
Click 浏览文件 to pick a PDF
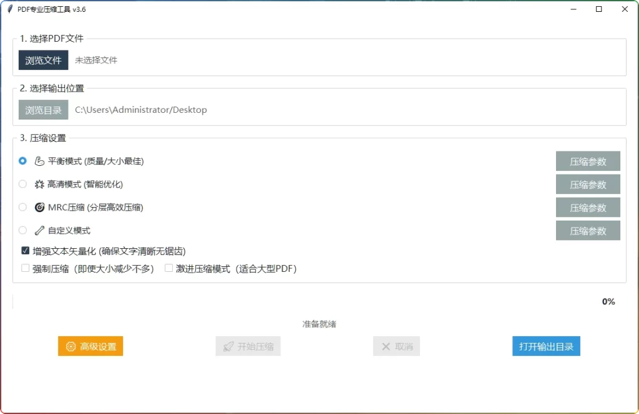43,60
